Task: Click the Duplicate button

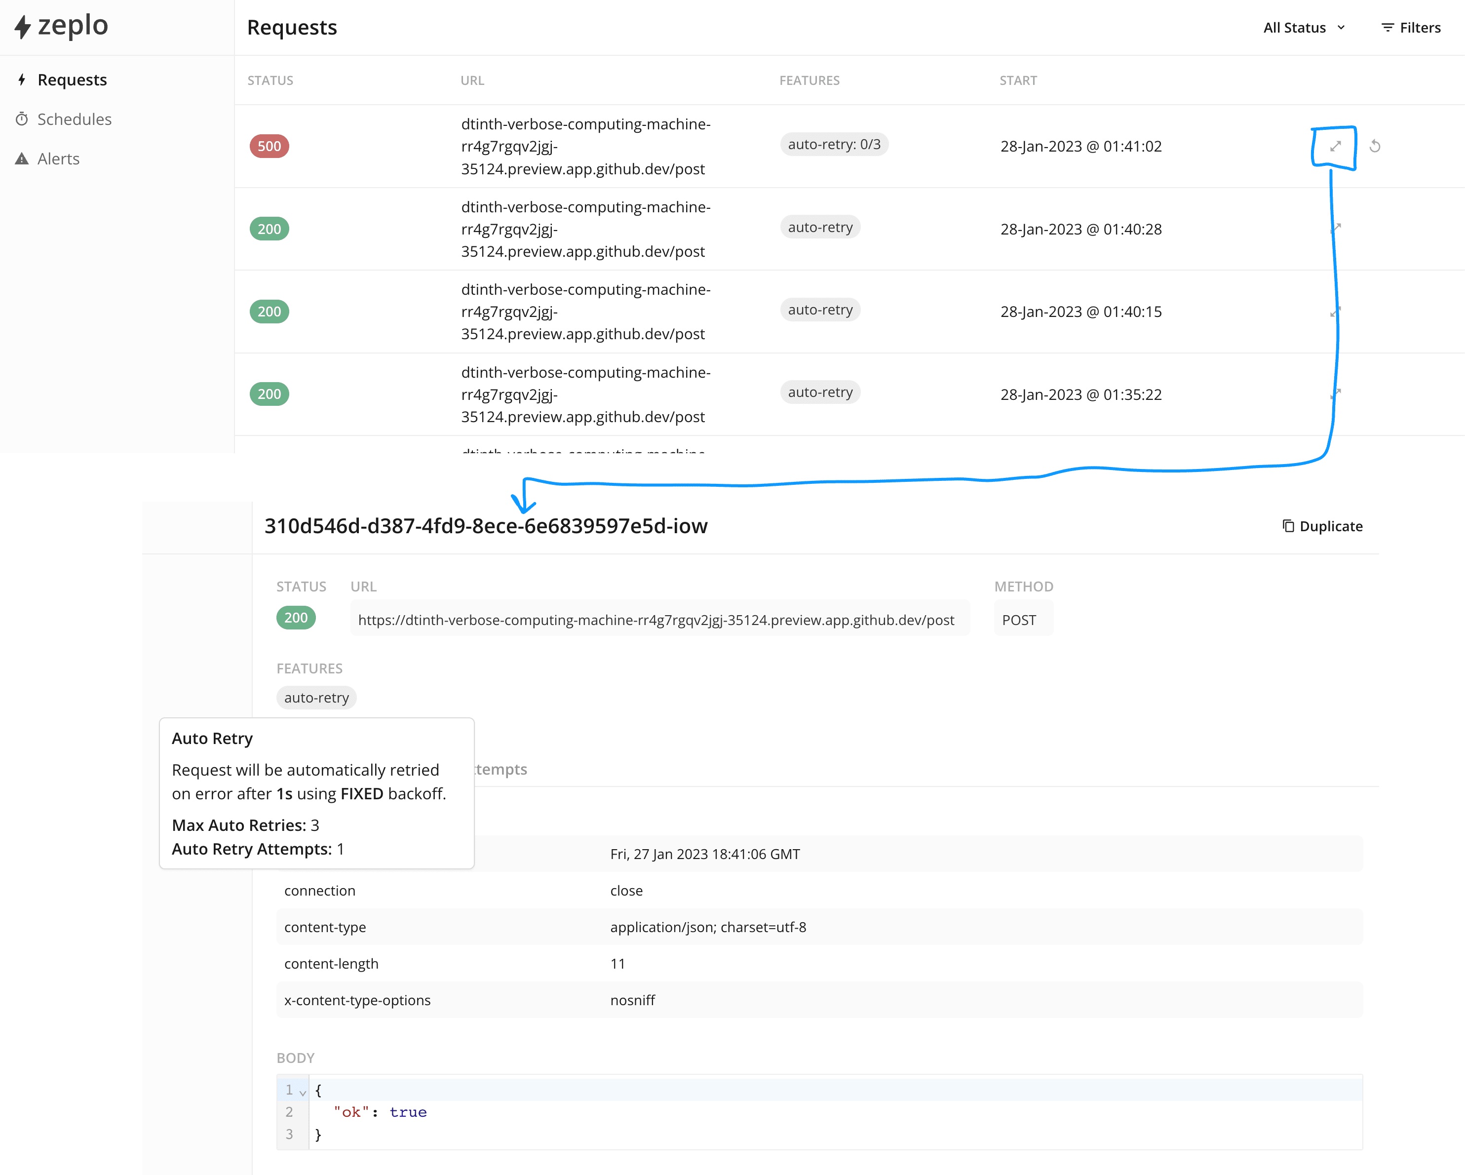Action: click(1322, 526)
